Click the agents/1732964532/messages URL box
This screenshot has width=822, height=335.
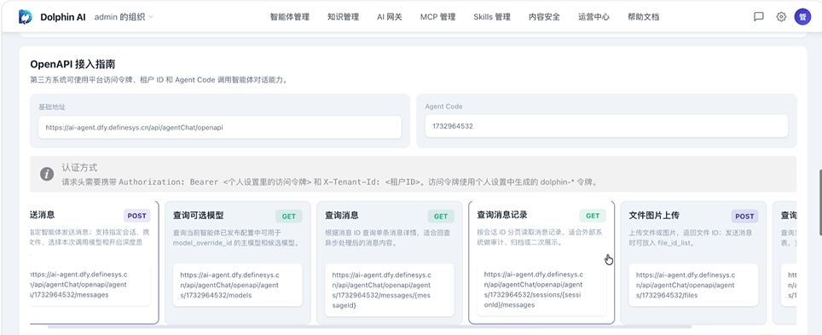(x=90, y=284)
